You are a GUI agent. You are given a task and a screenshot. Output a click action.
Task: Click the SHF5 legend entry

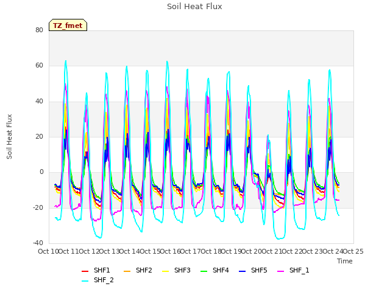point(253,270)
